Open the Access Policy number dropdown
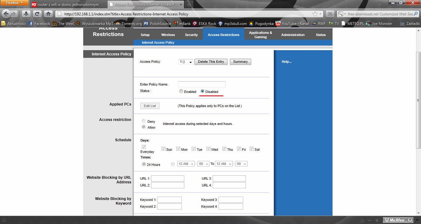Screen dimensions: 421x224 point(186,62)
